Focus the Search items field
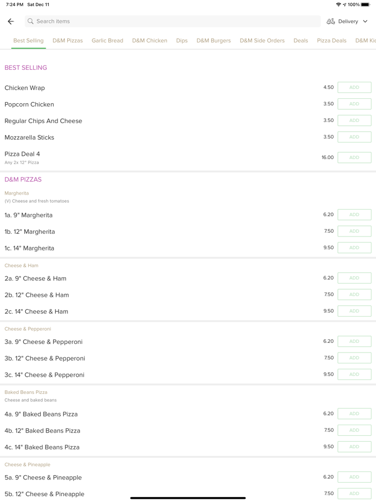The height and width of the screenshot is (502, 376). 172,21
